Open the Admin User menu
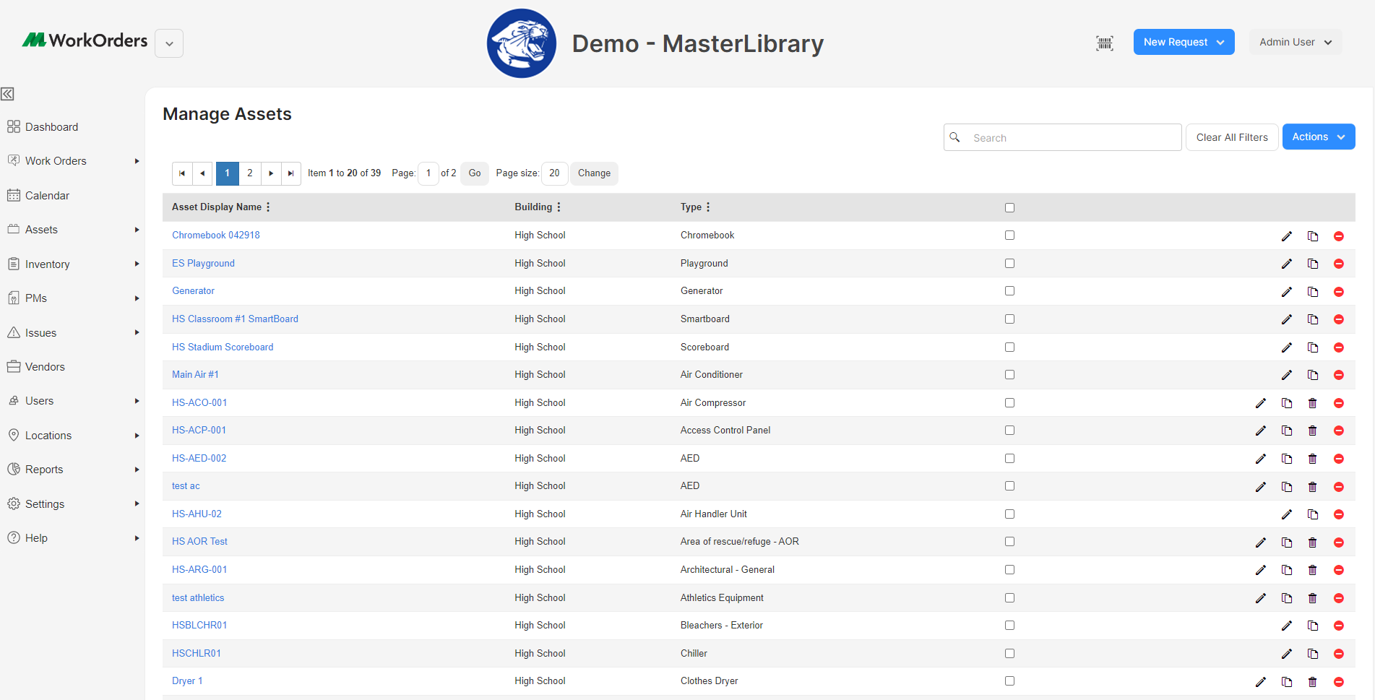1375x700 pixels. (x=1295, y=42)
